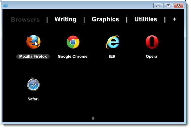Switch to the Graphics tab
191x129 pixels.
tap(105, 19)
